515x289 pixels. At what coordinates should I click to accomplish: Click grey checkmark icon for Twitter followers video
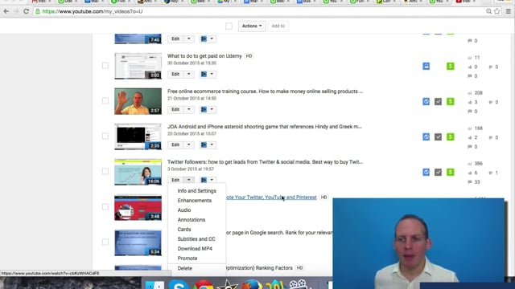pyautogui.click(x=438, y=173)
